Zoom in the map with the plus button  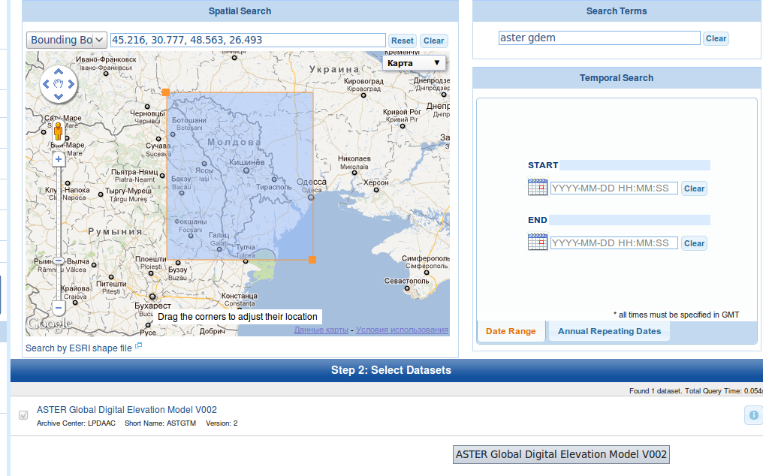[x=59, y=159]
